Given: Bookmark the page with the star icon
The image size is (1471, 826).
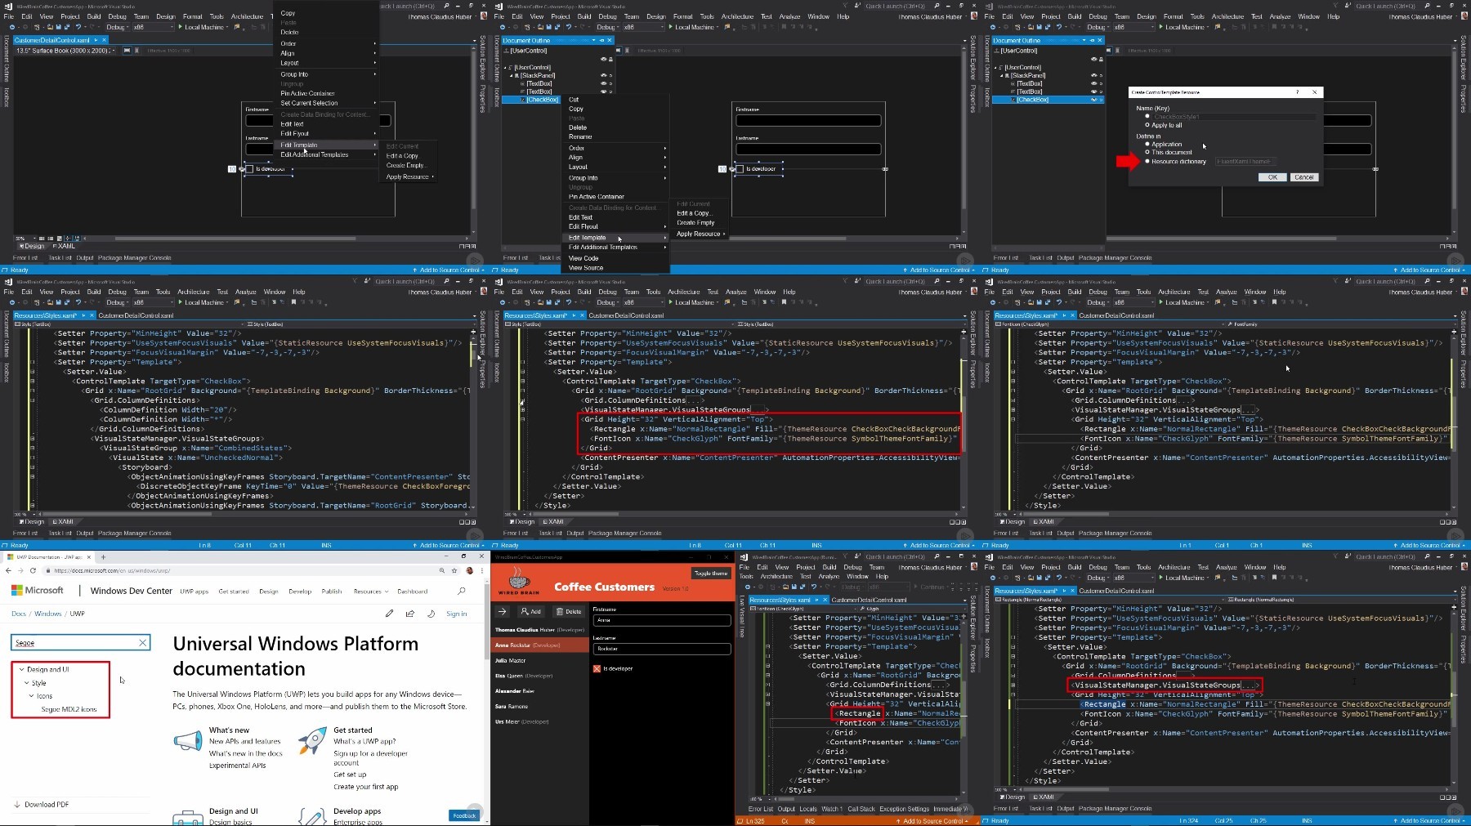Looking at the screenshot, I should click(x=453, y=570).
